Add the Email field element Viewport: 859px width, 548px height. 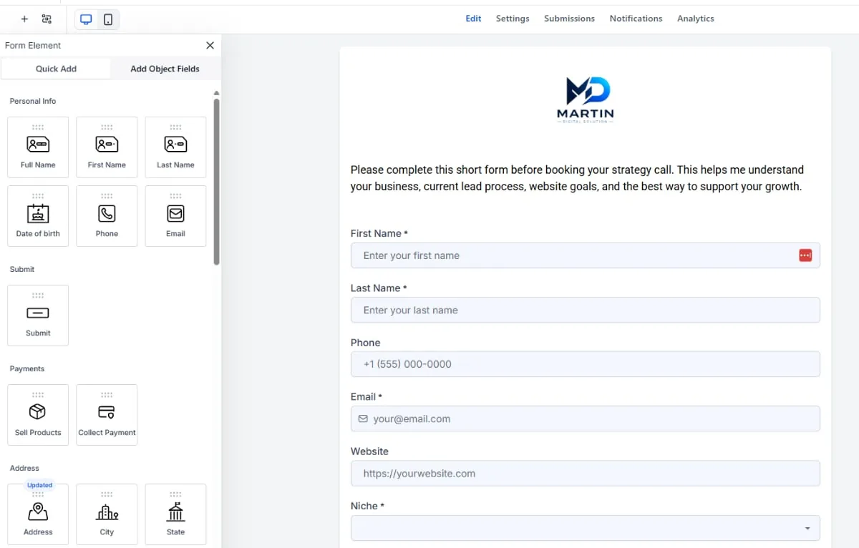tap(175, 216)
